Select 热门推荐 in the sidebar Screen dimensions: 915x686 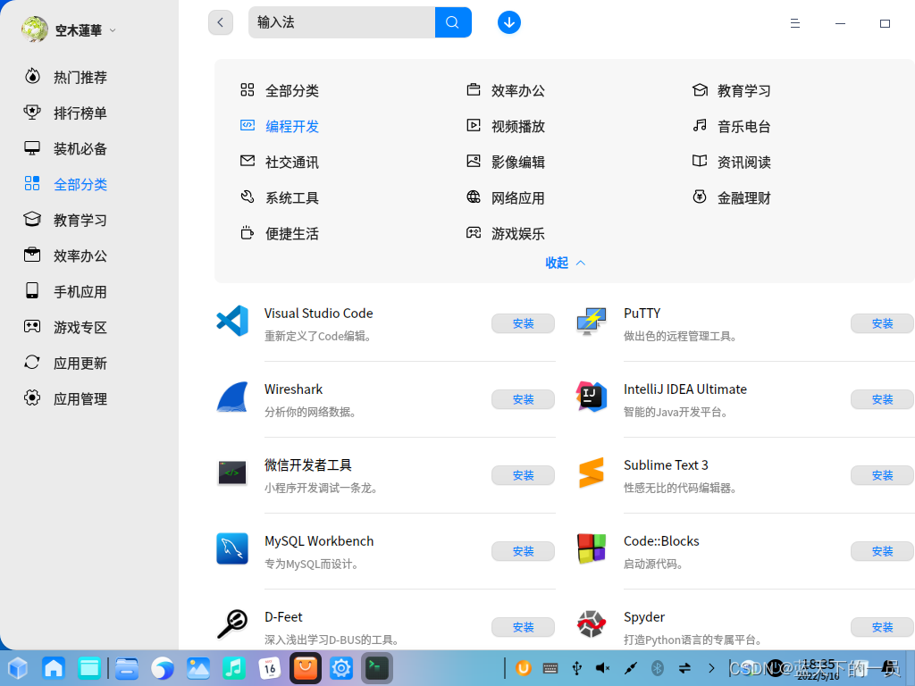pyautogui.click(x=65, y=77)
